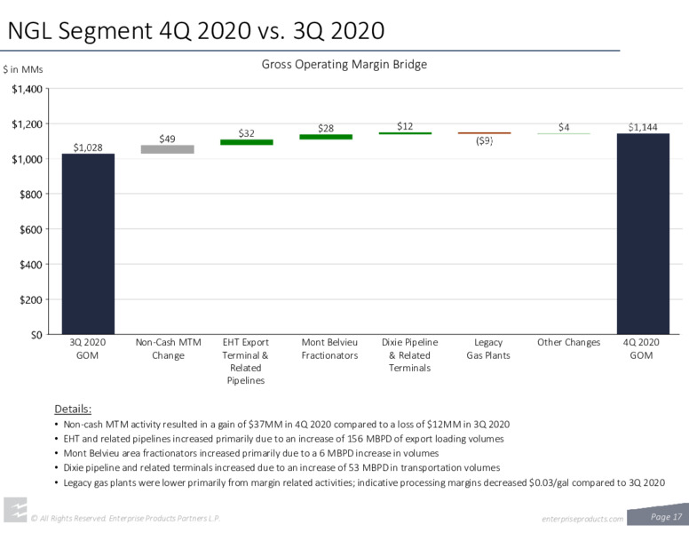Click the '($9)' data label
Viewport: 689px width, 533px height.
484,140
